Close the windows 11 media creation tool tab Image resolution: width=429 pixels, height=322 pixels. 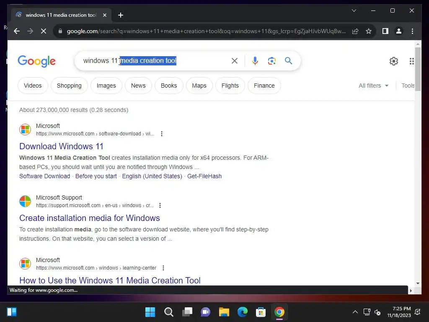(104, 15)
